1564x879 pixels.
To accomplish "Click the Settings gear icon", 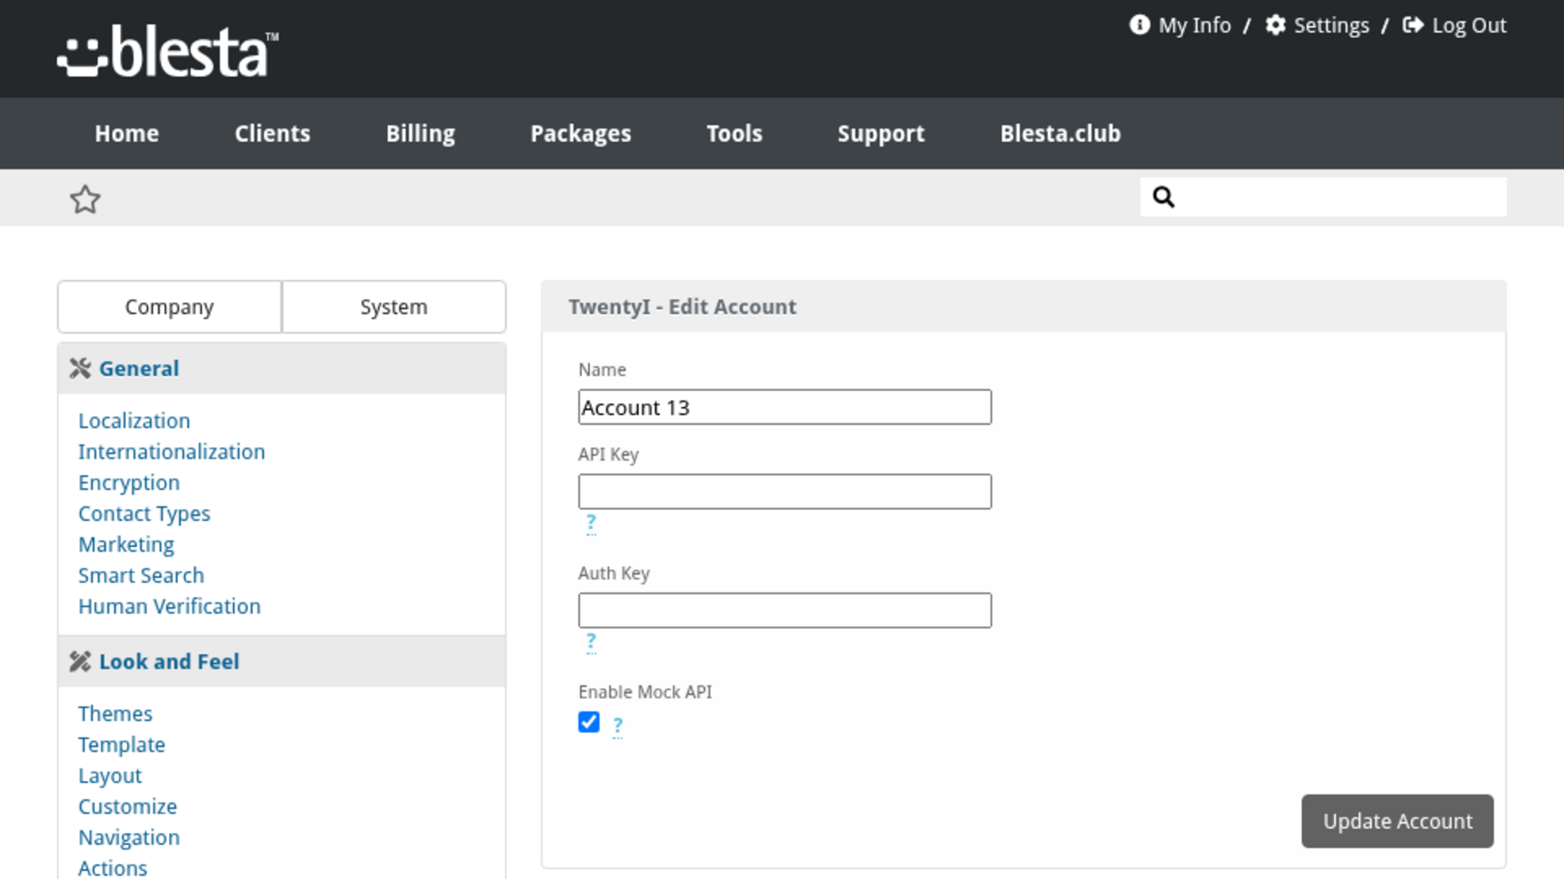I will (1275, 25).
